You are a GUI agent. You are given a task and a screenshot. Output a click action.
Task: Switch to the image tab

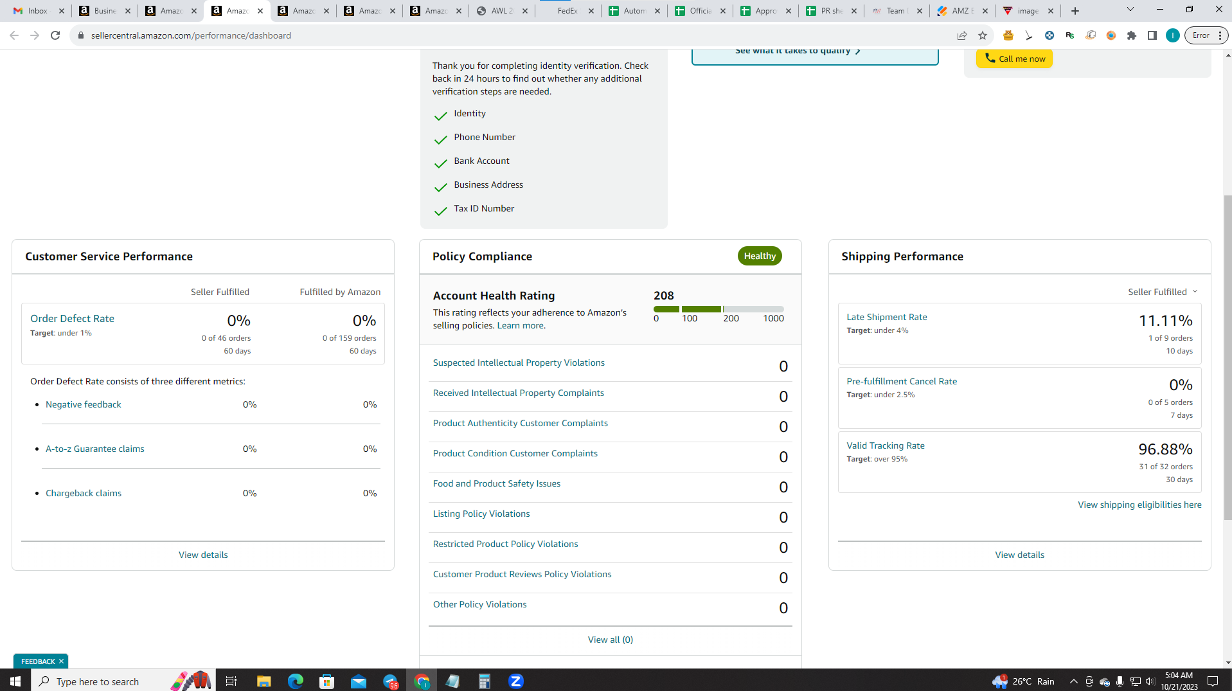[1028, 11]
